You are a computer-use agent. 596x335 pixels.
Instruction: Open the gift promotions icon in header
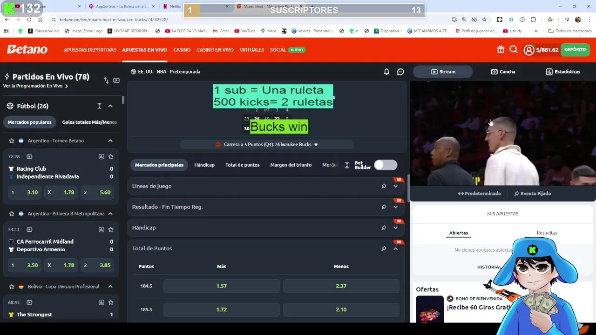[501, 50]
